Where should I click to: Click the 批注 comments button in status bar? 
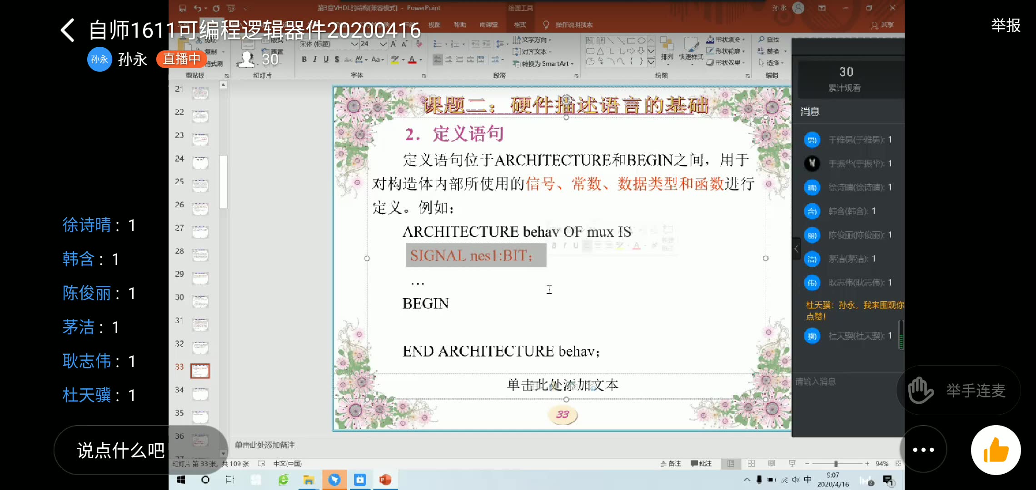701,464
